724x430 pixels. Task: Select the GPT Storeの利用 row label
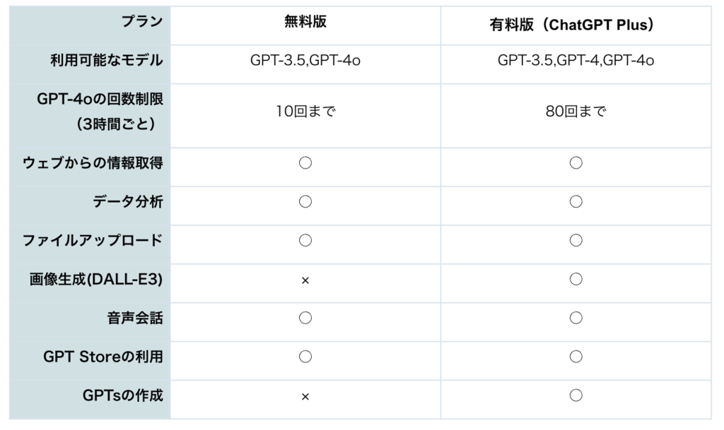(x=103, y=357)
